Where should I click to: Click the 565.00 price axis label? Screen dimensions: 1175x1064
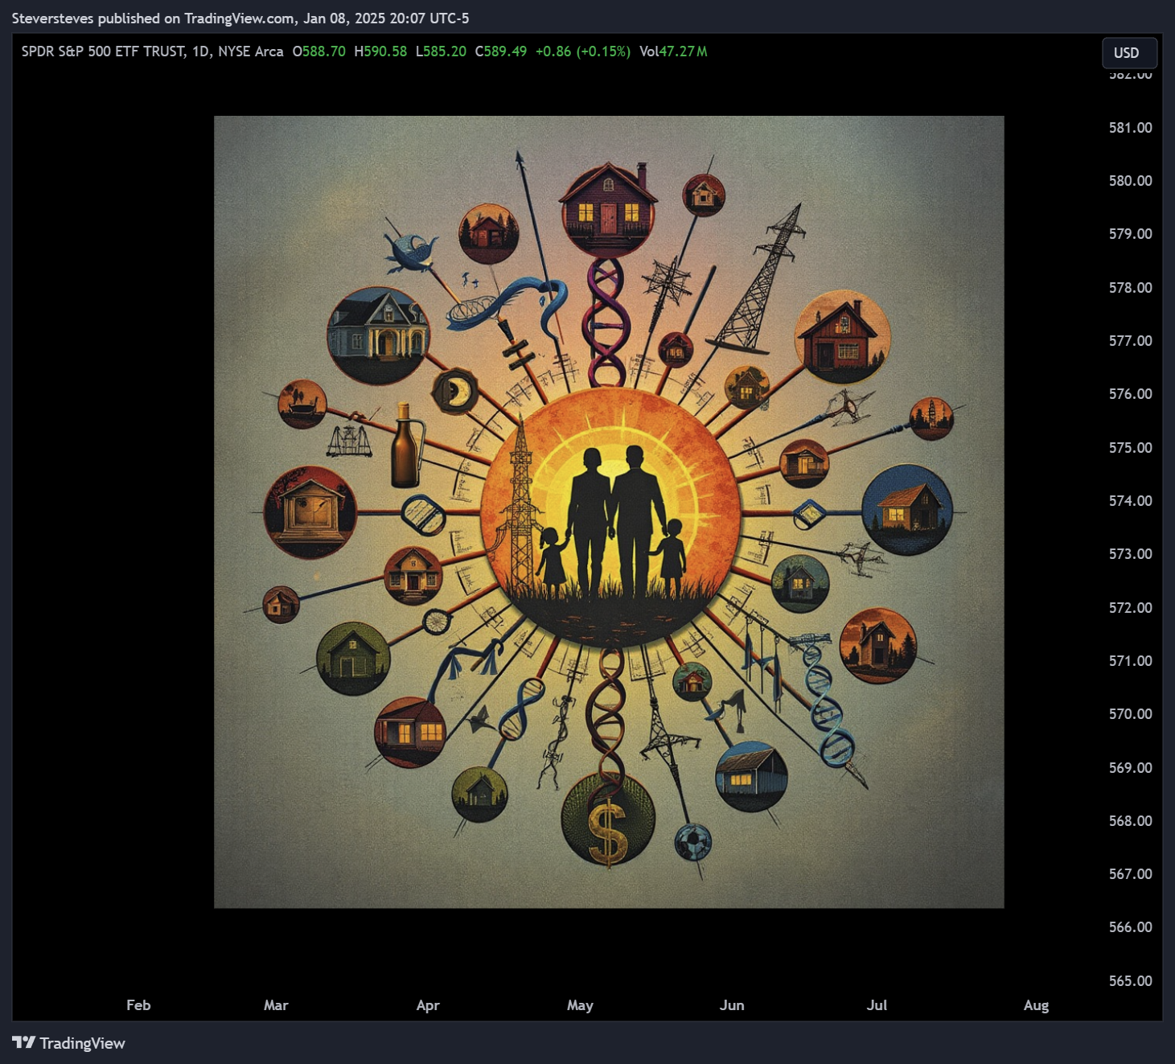pyautogui.click(x=1130, y=981)
